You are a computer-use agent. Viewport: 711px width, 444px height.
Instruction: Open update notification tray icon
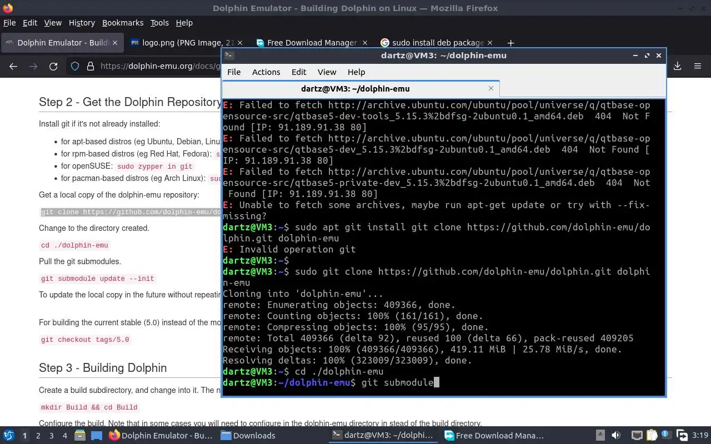pos(667,436)
